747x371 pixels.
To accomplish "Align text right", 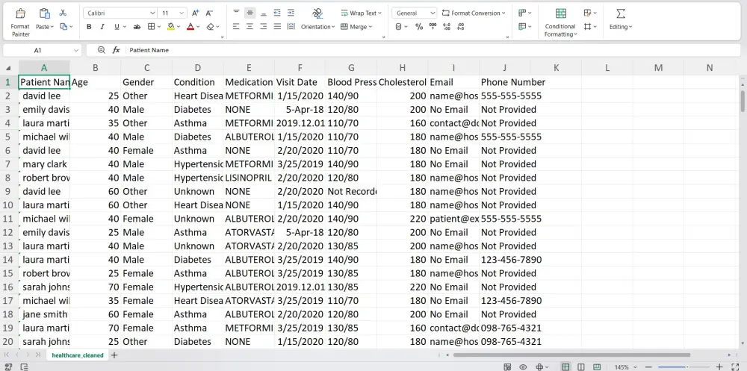I will tap(264, 27).
